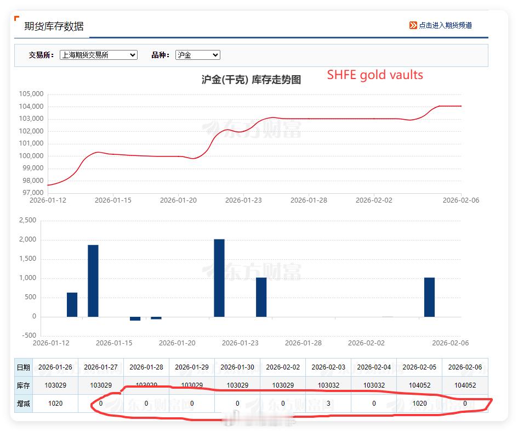This screenshot has width=518, height=431.
Task: Click the red SHFE gold vaults annotation
Action: [x=375, y=75]
